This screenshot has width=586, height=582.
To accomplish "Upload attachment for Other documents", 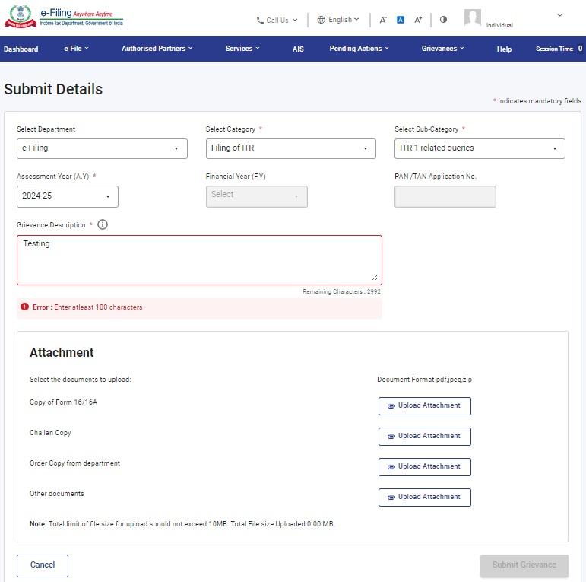I will coord(424,498).
